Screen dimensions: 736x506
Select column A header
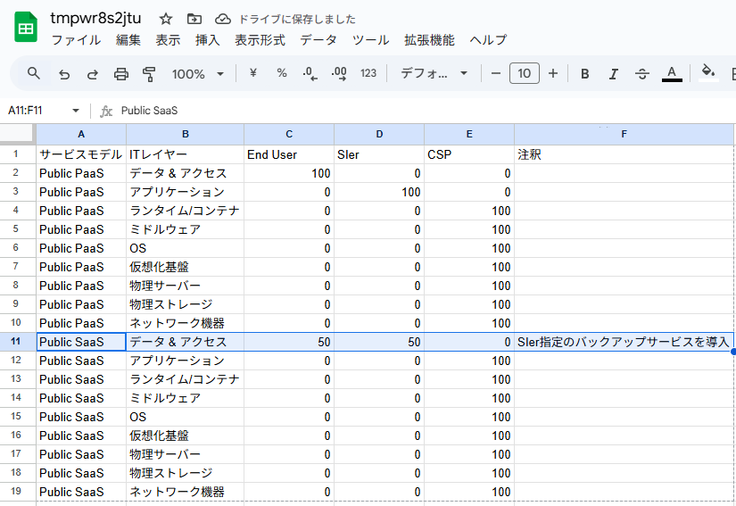[81, 134]
